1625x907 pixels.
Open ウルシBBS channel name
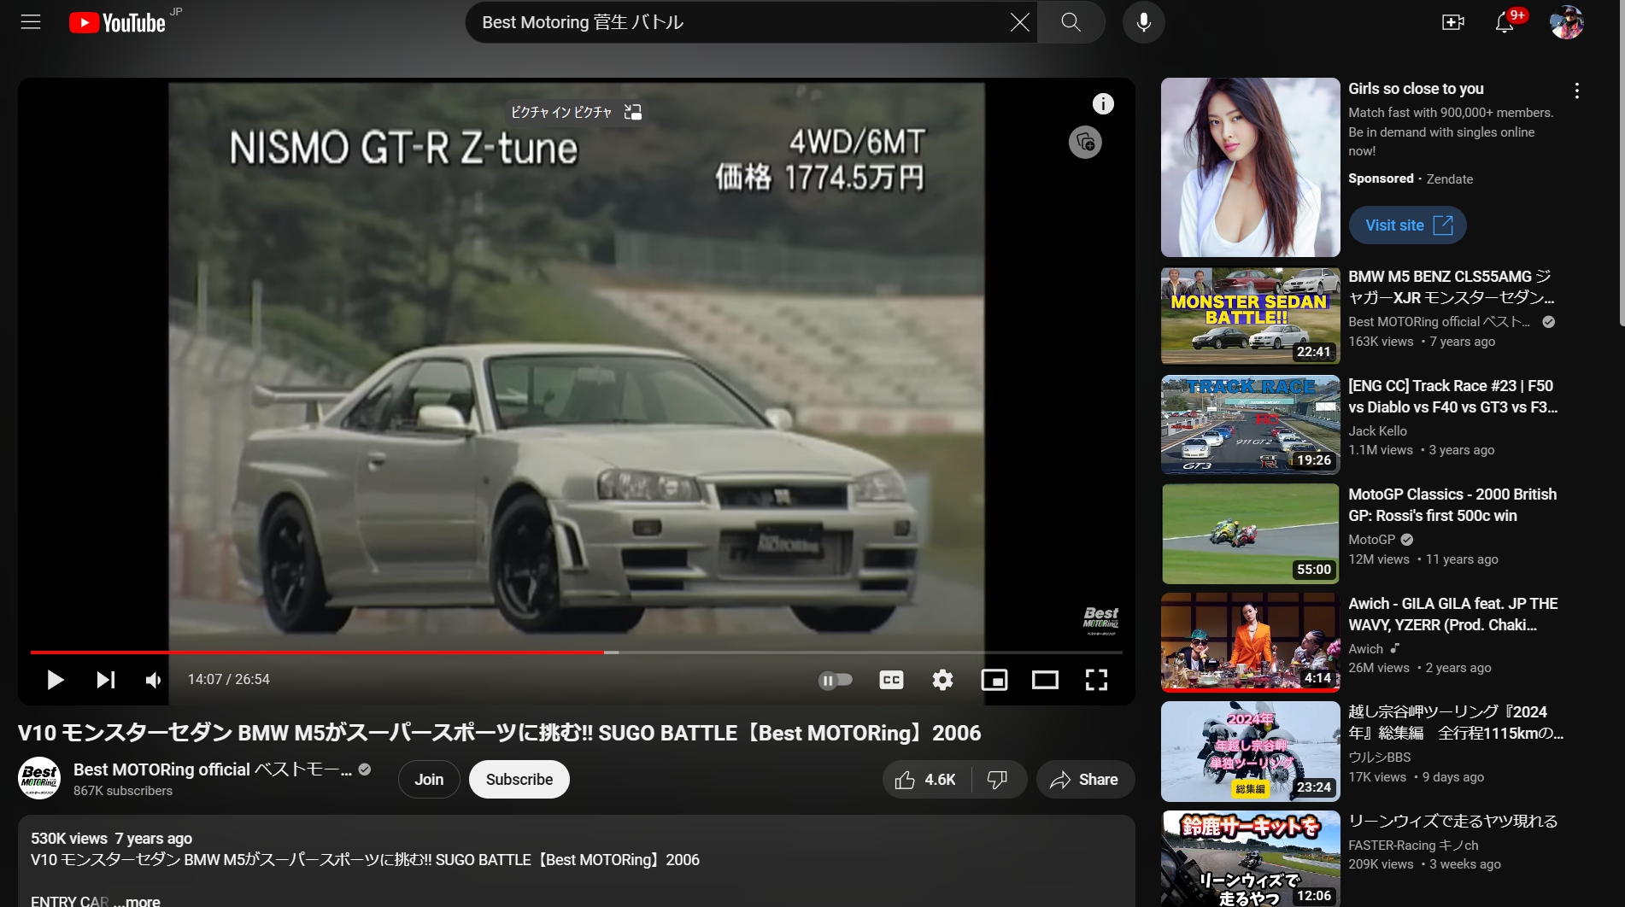[x=1379, y=758]
